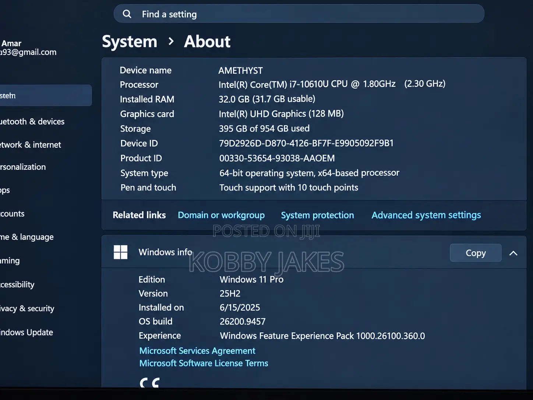Click the Amar account name
Screen dimensions: 533x400
[11, 43]
